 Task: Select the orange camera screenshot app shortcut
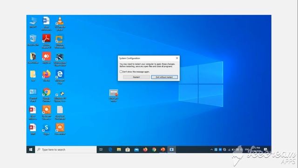[60, 129]
